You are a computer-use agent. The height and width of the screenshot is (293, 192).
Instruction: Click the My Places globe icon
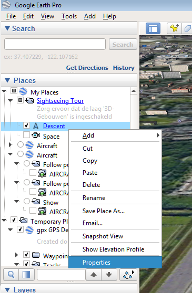coord(23,91)
